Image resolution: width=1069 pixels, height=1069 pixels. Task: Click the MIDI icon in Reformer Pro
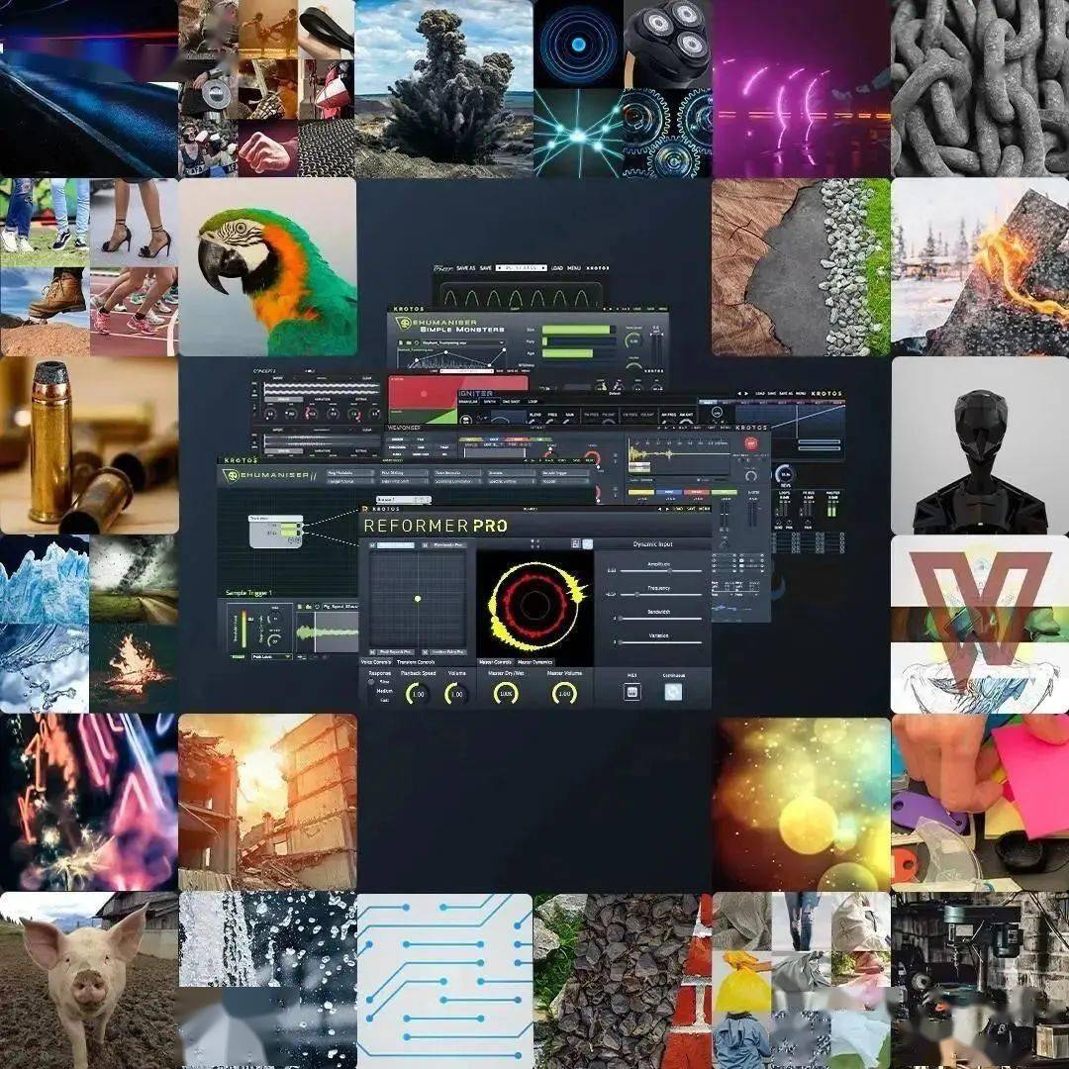coord(631,692)
